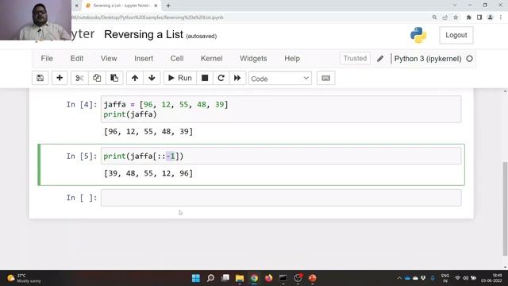The width and height of the screenshot is (508, 286).
Task: Open the weather widget on taskbar
Action: tap(25, 278)
